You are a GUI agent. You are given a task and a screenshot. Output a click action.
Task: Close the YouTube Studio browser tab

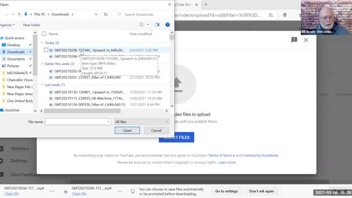pos(196,4)
